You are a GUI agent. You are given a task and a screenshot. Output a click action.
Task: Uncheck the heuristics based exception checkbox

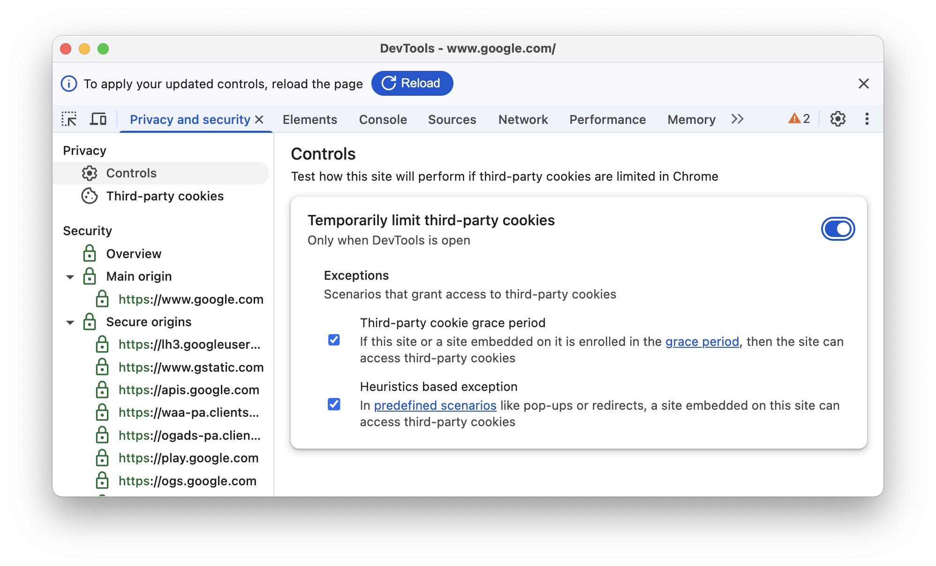click(333, 404)
